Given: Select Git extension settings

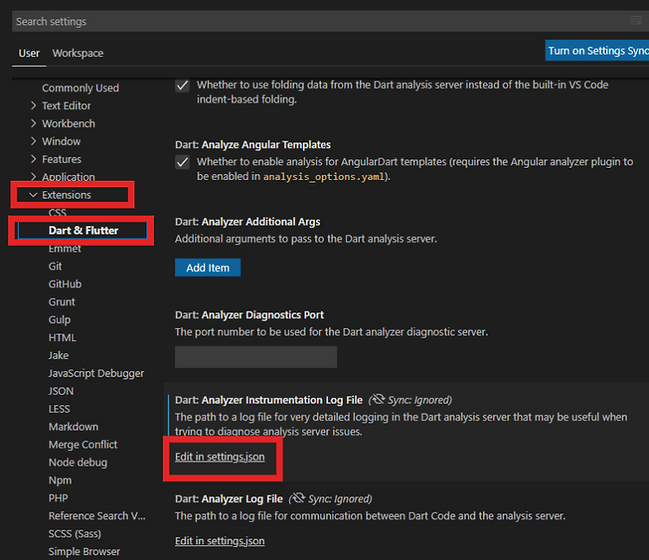Looking at the screenshot, I should pos(55,266).
